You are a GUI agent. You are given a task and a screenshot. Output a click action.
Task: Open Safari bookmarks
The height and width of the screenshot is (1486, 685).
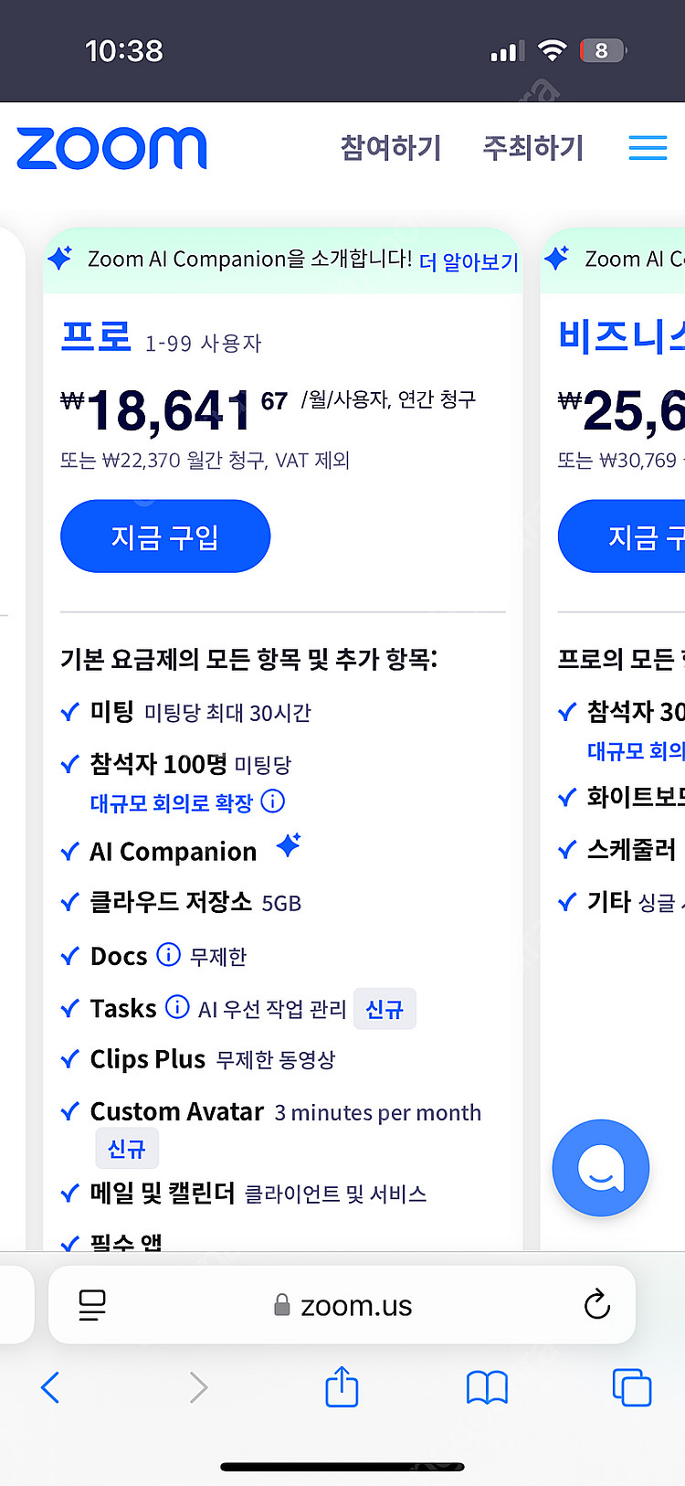pos(487,1387)
